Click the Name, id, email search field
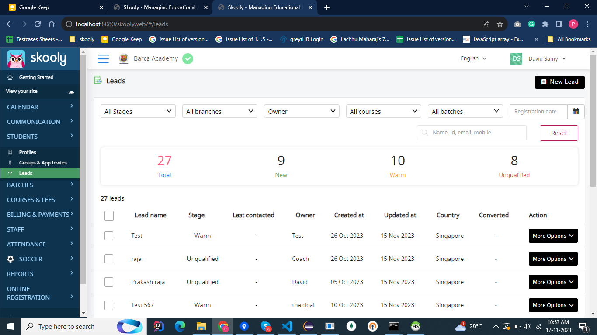Viewport: 597px width, 335px height. [472, 133]
